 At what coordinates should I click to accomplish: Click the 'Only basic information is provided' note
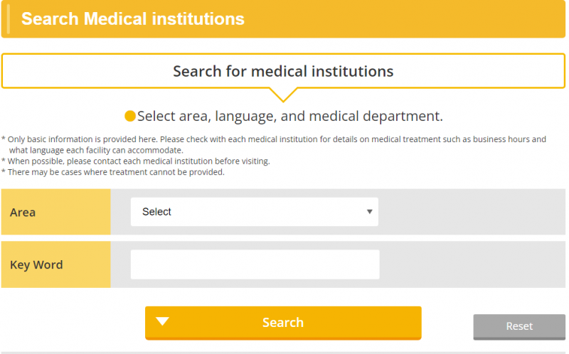coord(276,139)
